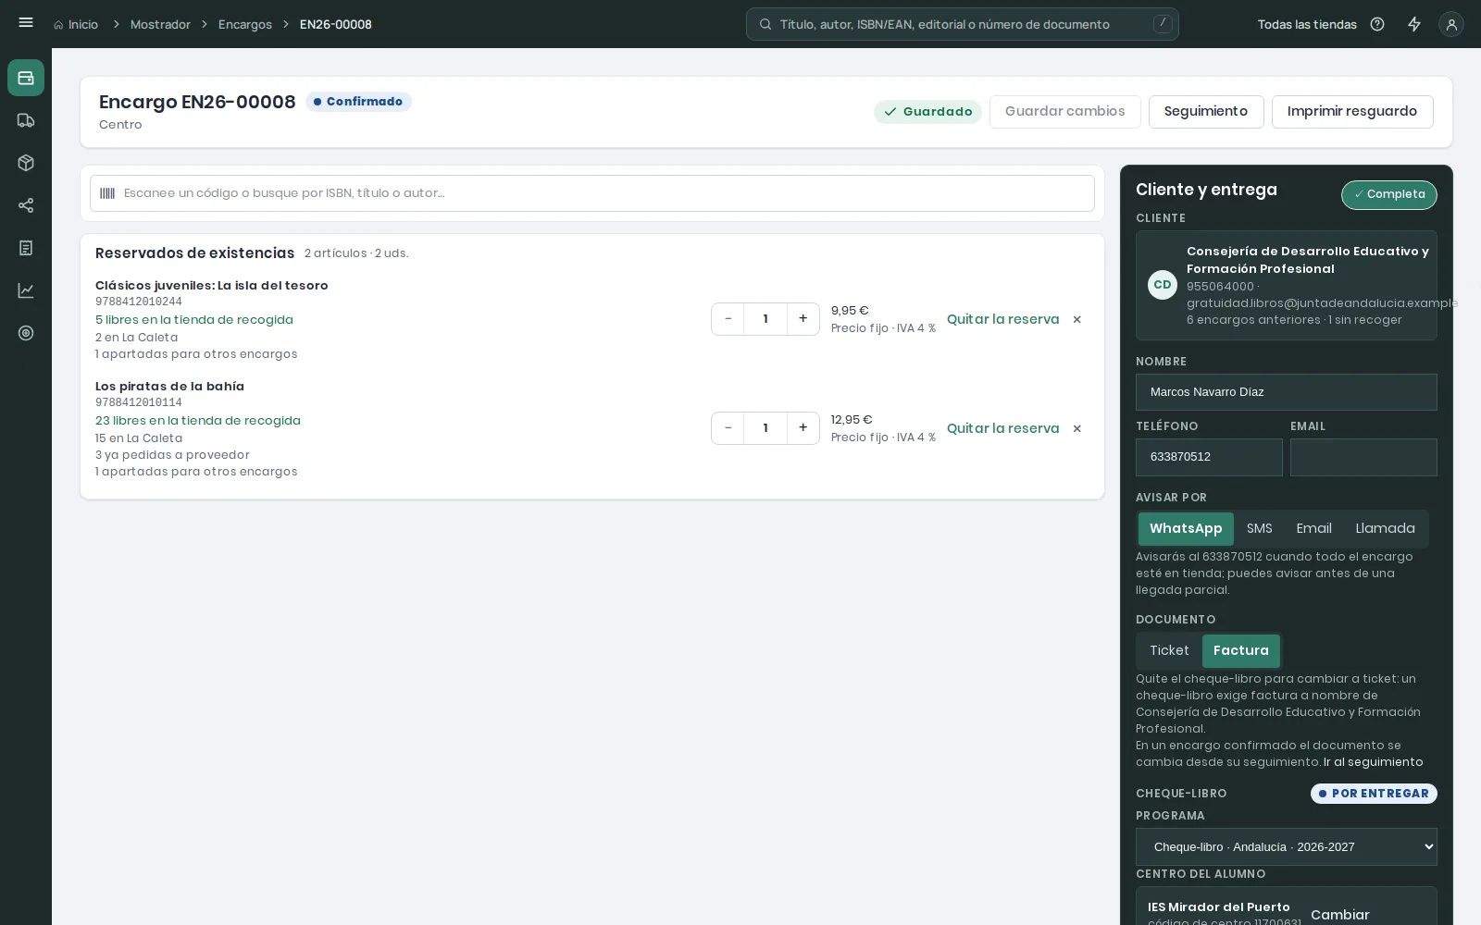This screenshot has width=1481, height=925.
Task: Focus the barcode scan search field
Action: click(592, 193)
